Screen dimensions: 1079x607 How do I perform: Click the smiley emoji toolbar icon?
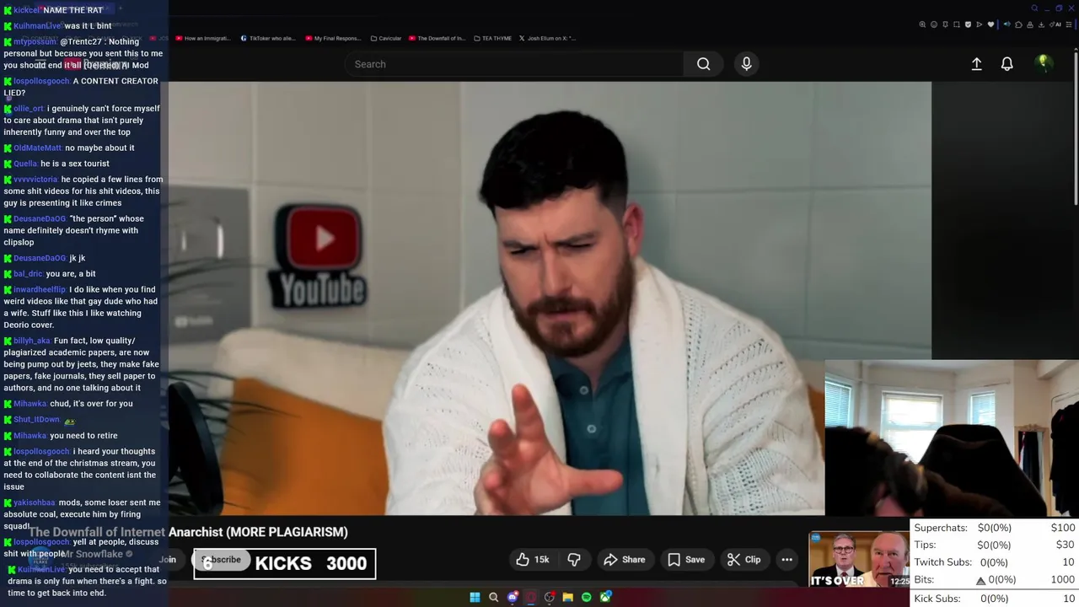pyautogui.click(x=934, y=24)
